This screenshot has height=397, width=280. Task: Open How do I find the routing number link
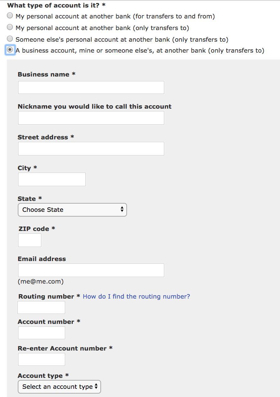coord(136,297)
